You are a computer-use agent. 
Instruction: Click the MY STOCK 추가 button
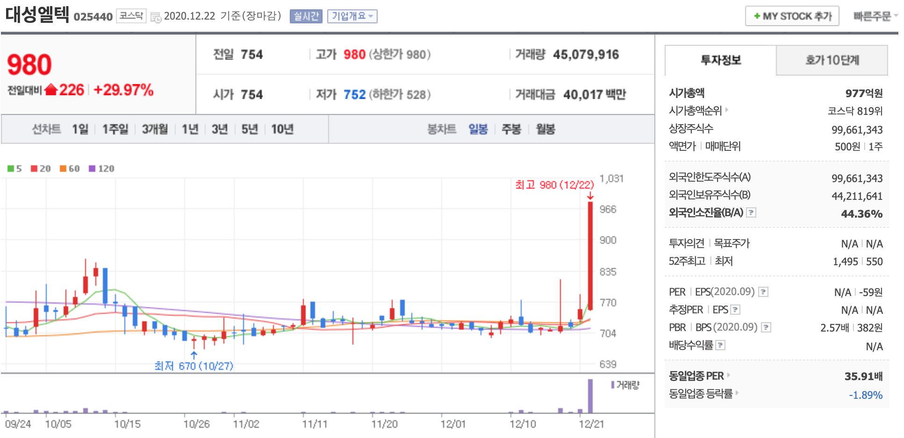pos(792,16)
